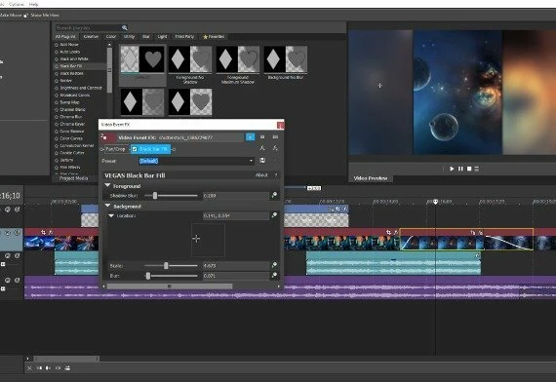
Task: Collapse the Location parameter
Action: coord(111,215)
